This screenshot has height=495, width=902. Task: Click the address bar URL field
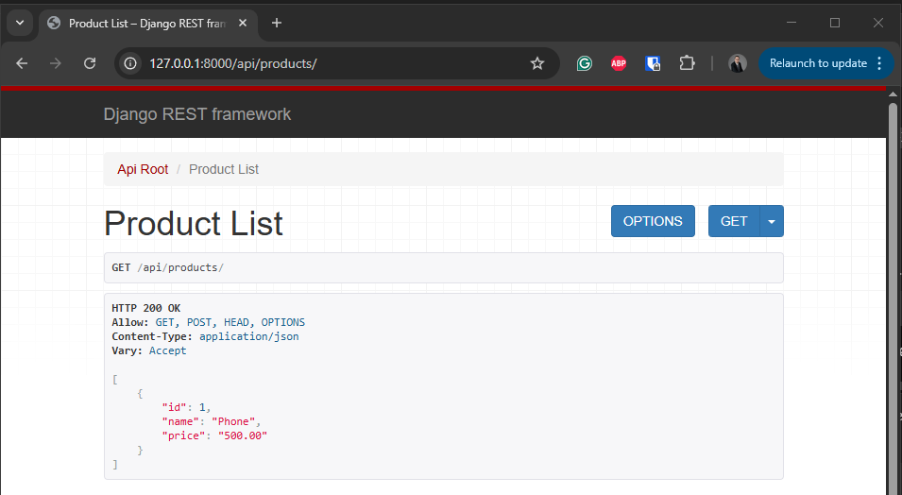[x=331, y=63]
